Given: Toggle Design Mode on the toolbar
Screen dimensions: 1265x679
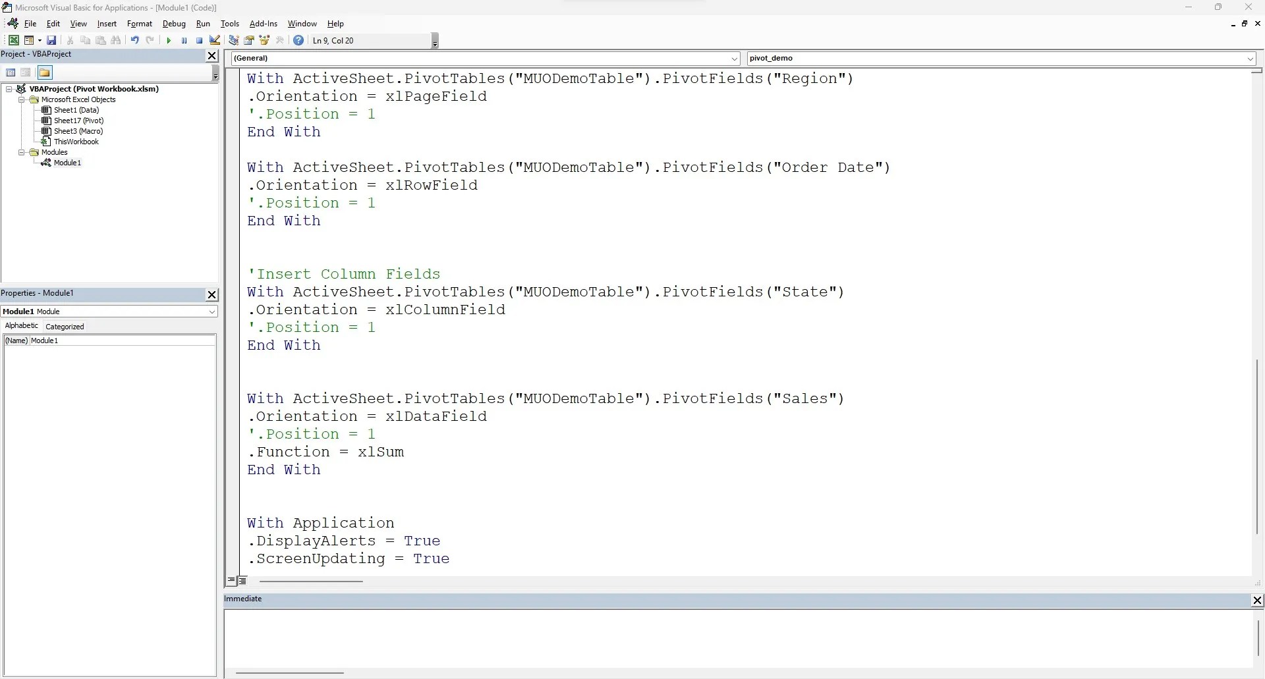Looking at the screenshot, I should (215, 40).
